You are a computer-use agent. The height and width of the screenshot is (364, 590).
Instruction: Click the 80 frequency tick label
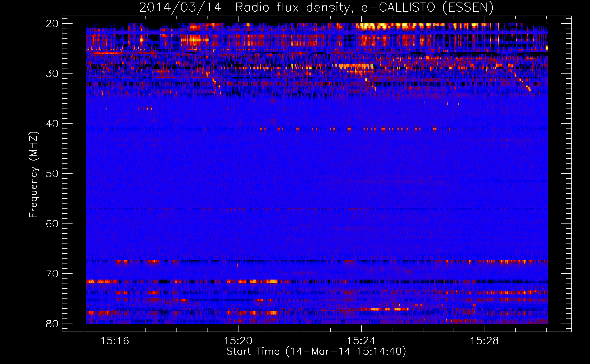coord(52,324)
